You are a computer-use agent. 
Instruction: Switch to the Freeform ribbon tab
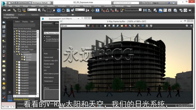[21, 15]
